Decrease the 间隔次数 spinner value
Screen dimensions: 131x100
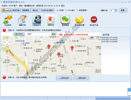[x=116, y=11]
